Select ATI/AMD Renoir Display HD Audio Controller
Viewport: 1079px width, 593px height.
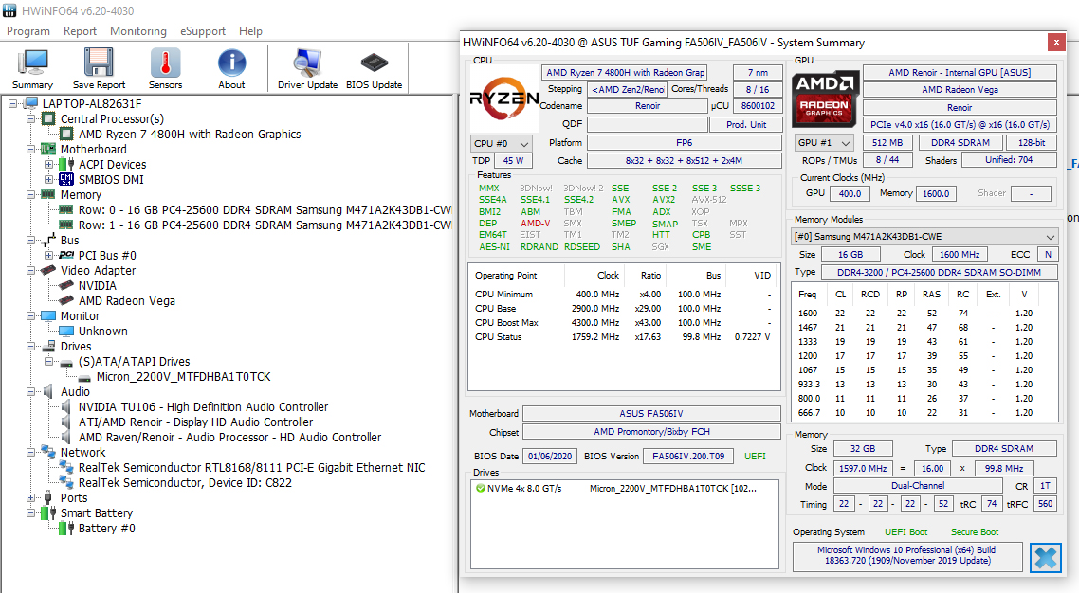[x=195, y=422]
